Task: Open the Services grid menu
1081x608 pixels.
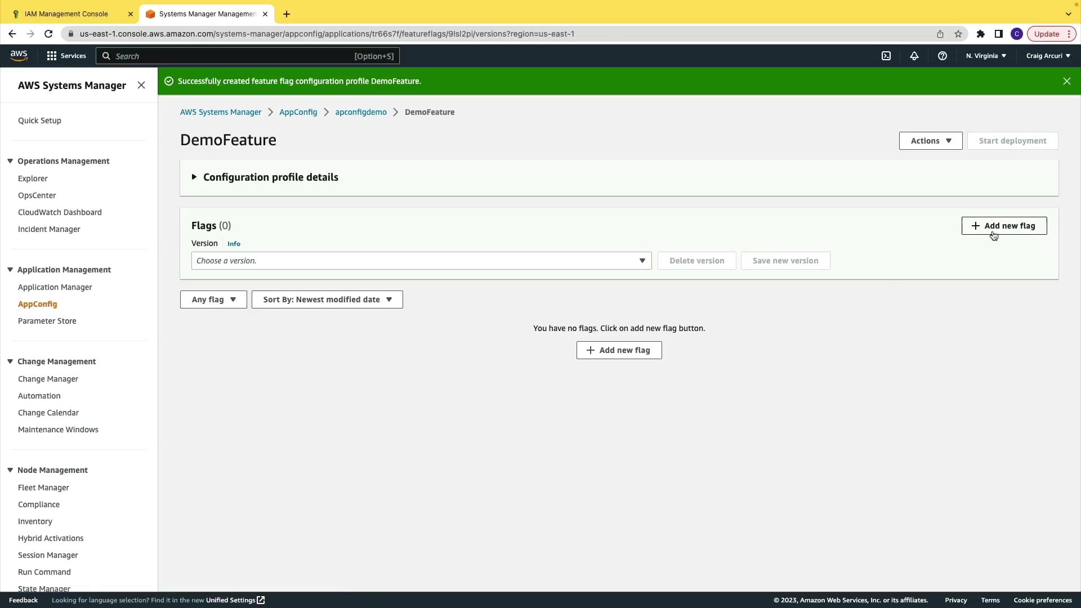Action: (x=66, y=56)
